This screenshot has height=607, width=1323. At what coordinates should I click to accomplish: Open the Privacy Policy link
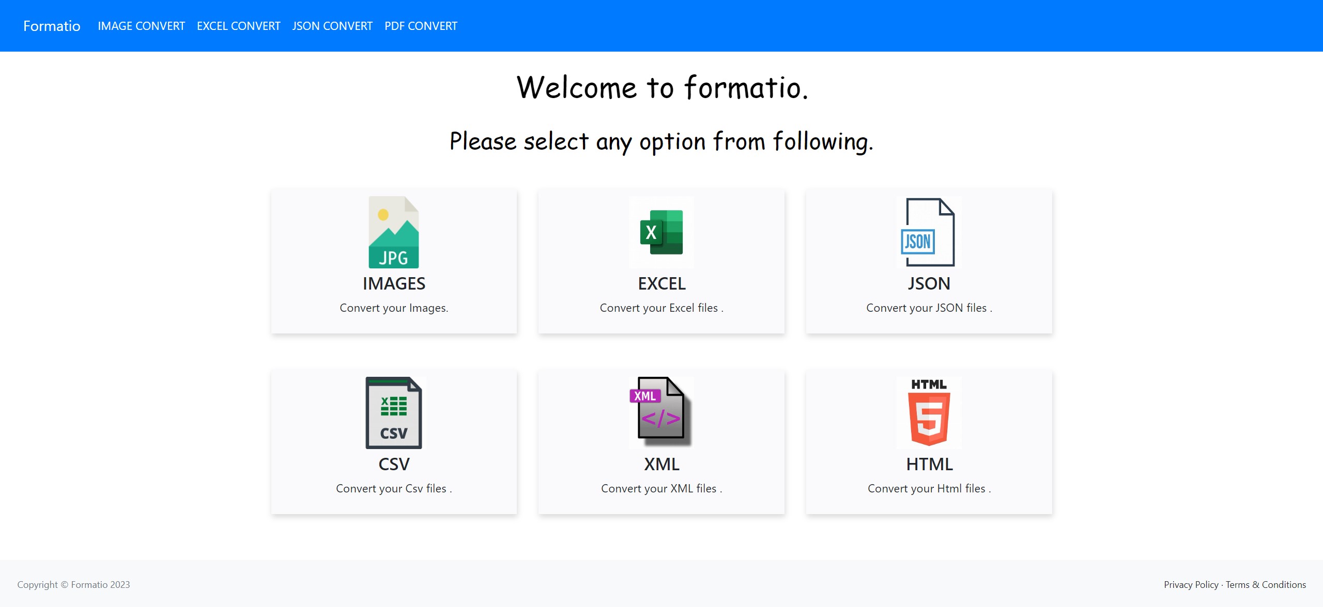[x=1191, y=585]
